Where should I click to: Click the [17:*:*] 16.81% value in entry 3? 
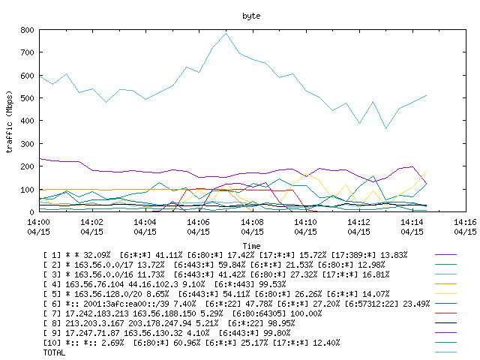click(x=355, y=274)
